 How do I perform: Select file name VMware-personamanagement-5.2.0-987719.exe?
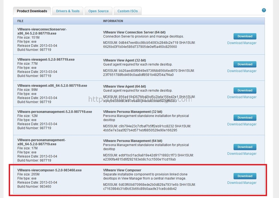(55, 112)
